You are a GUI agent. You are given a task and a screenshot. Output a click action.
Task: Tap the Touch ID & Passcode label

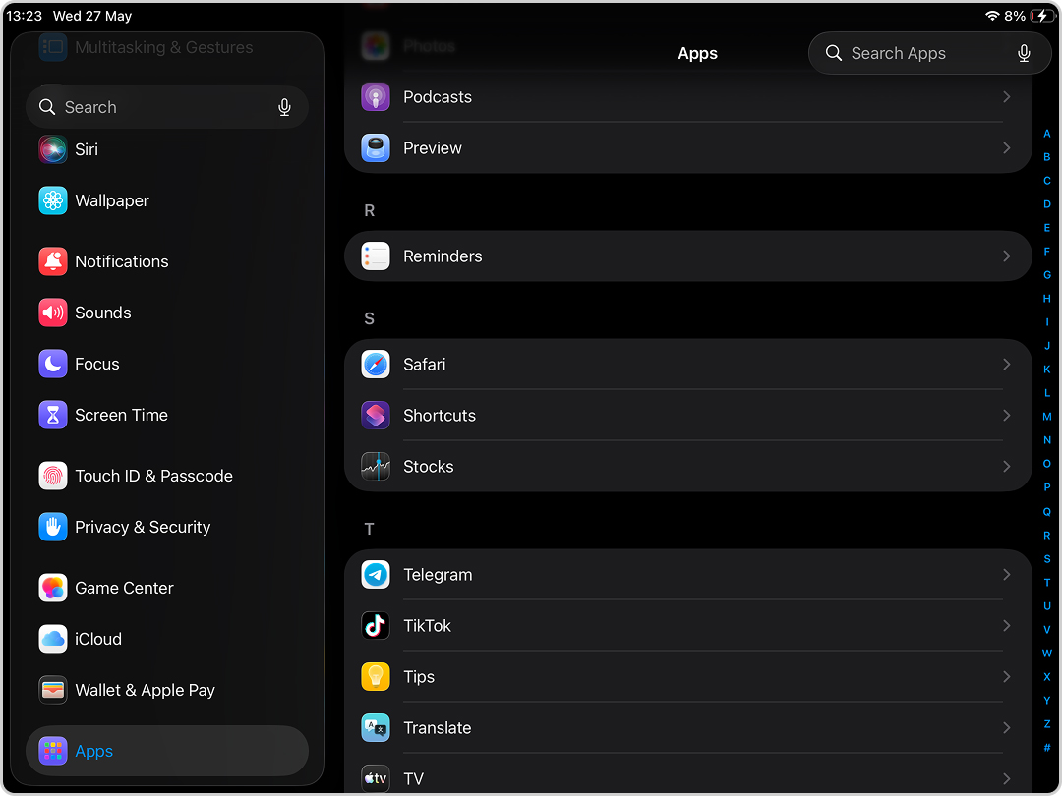point(153,476)
